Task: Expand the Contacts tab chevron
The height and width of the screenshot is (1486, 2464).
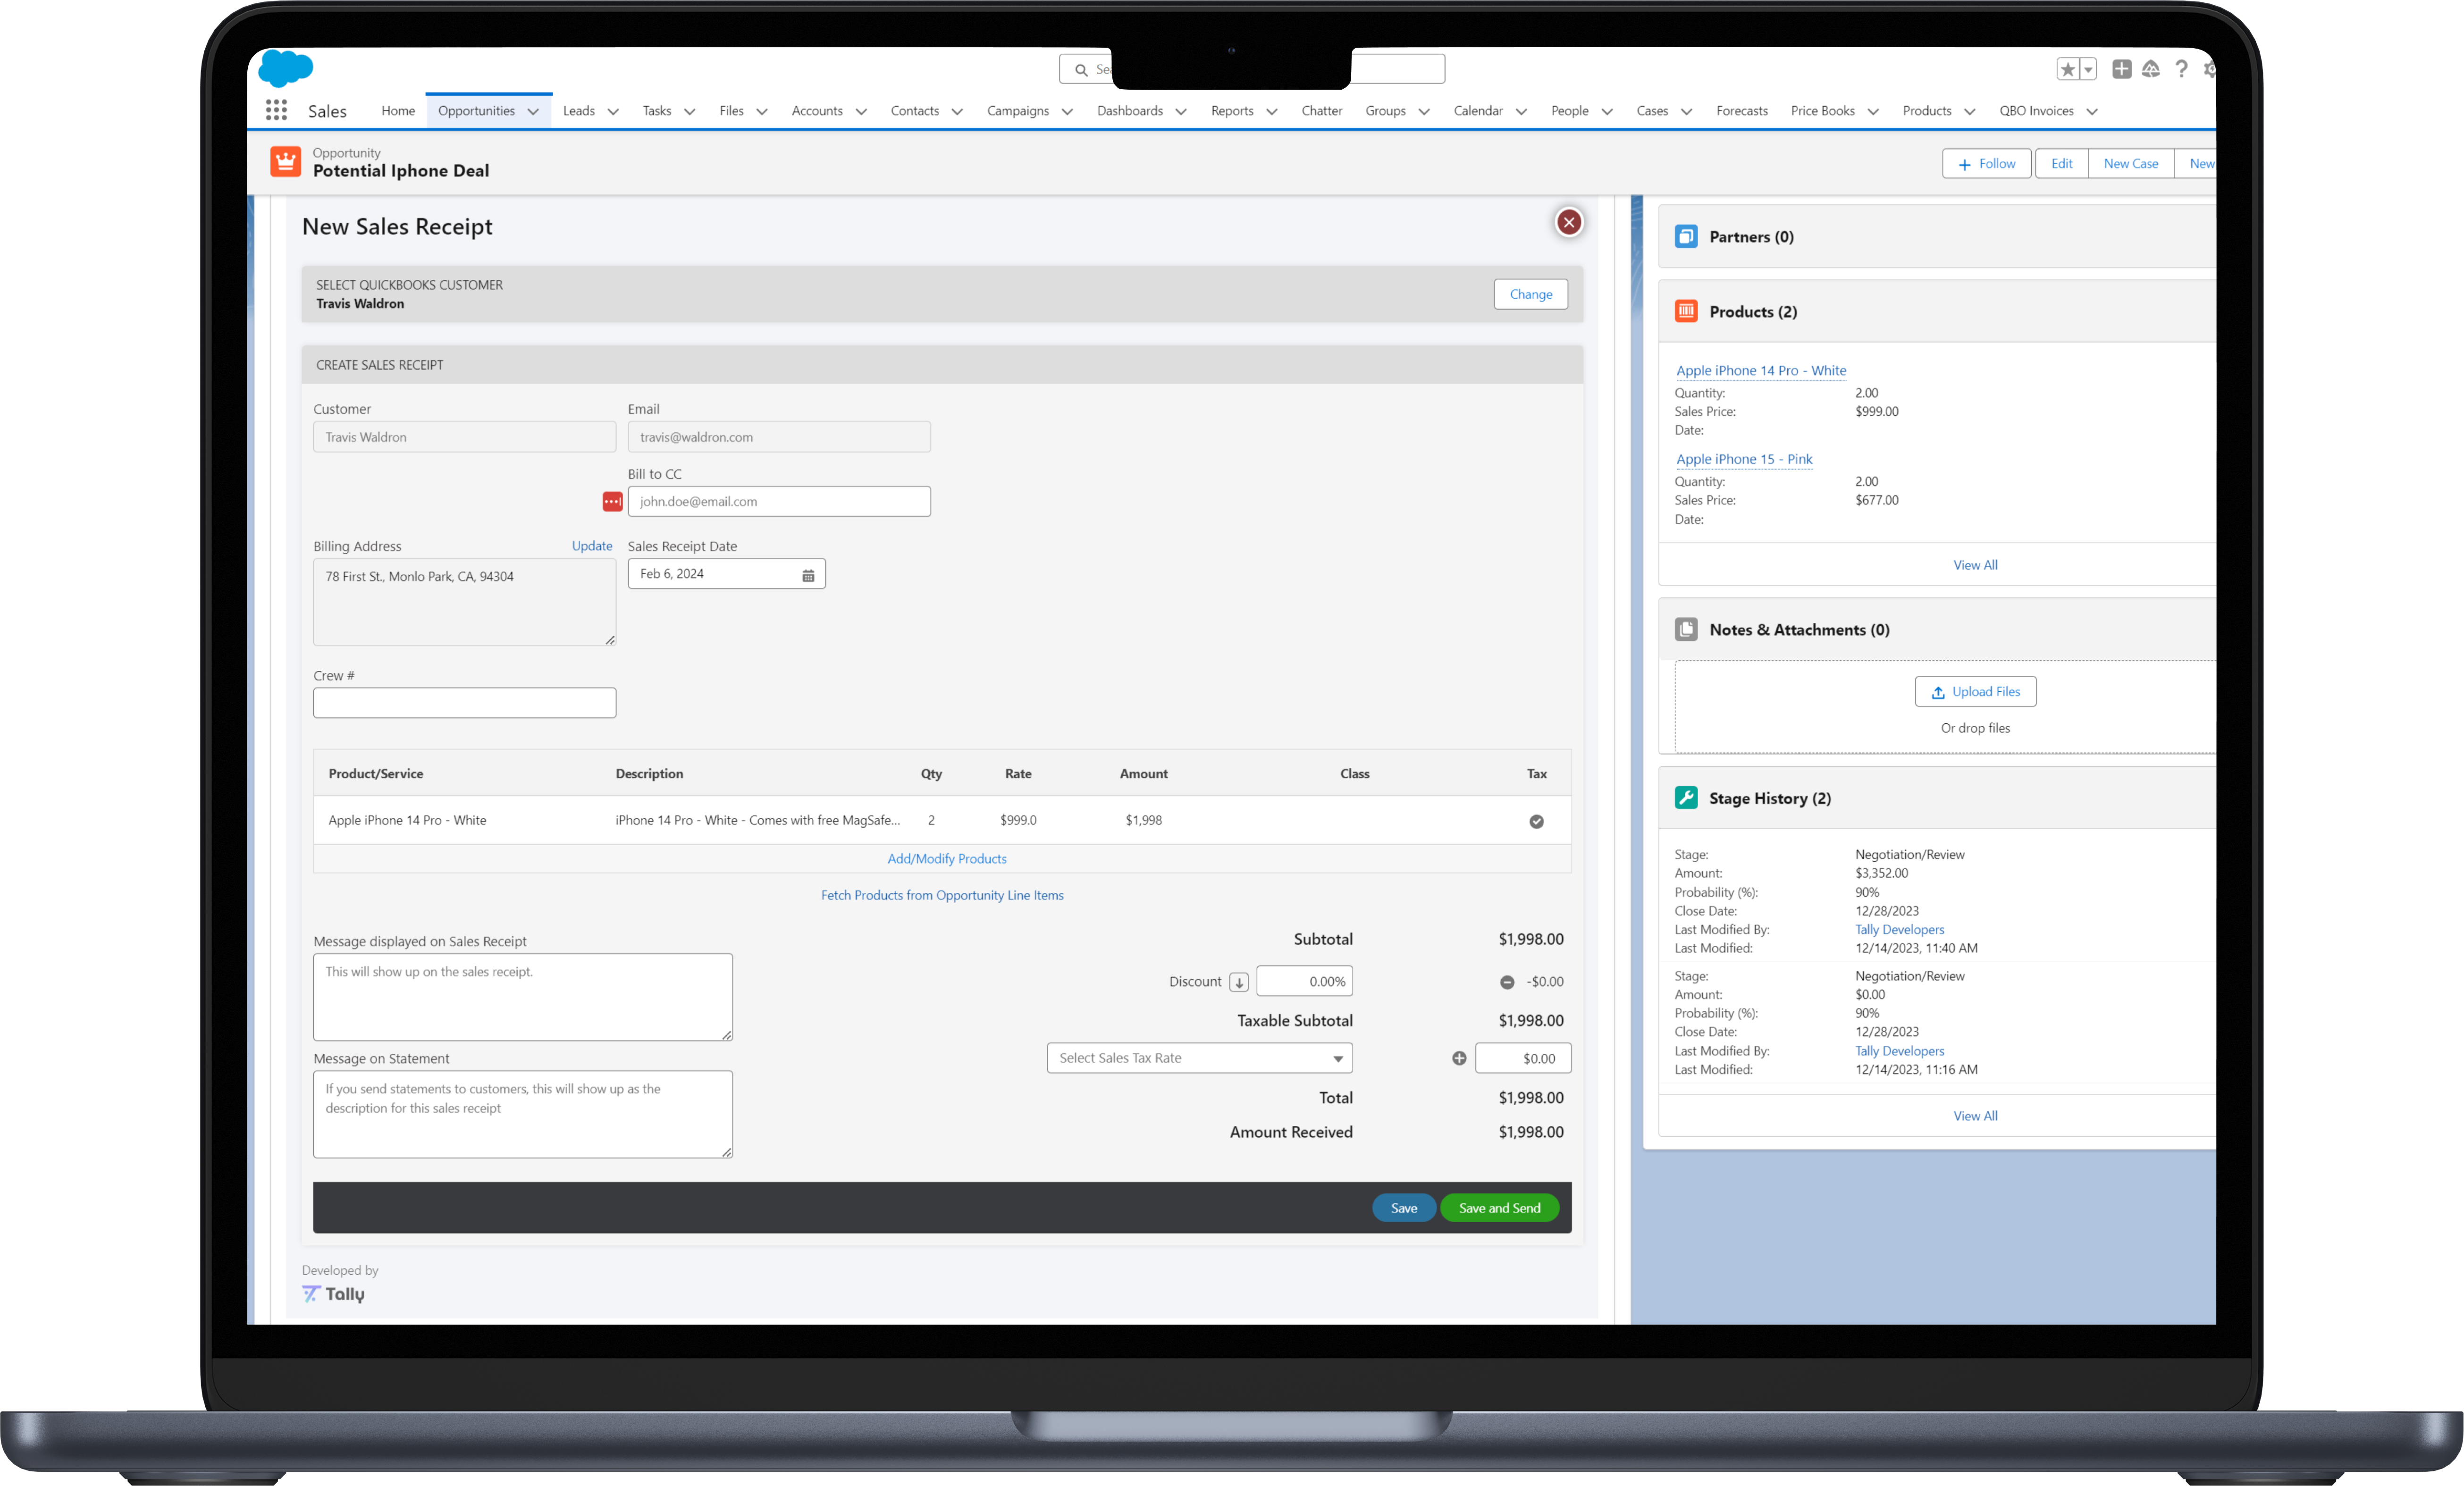Action: pos(957,111)
